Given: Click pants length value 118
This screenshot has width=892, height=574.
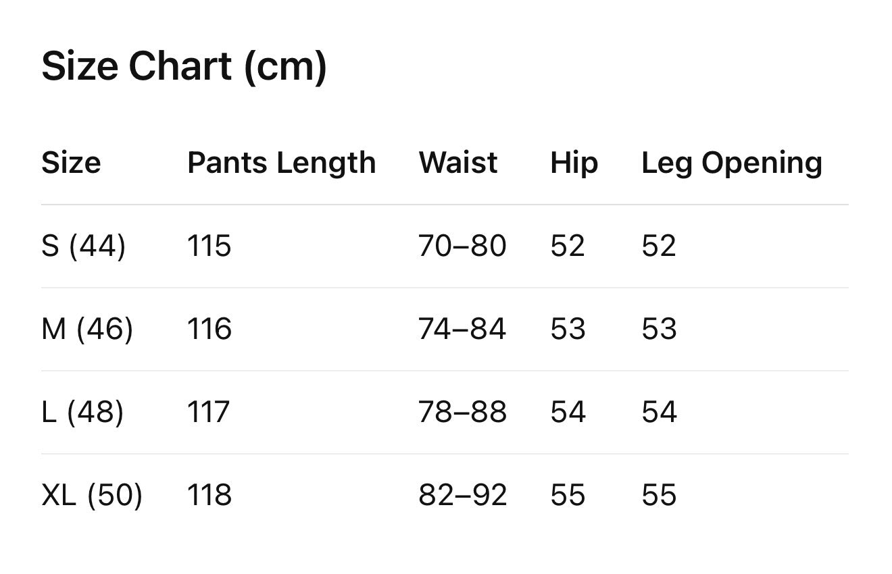Looking at the screenshot, I should 209,495.
